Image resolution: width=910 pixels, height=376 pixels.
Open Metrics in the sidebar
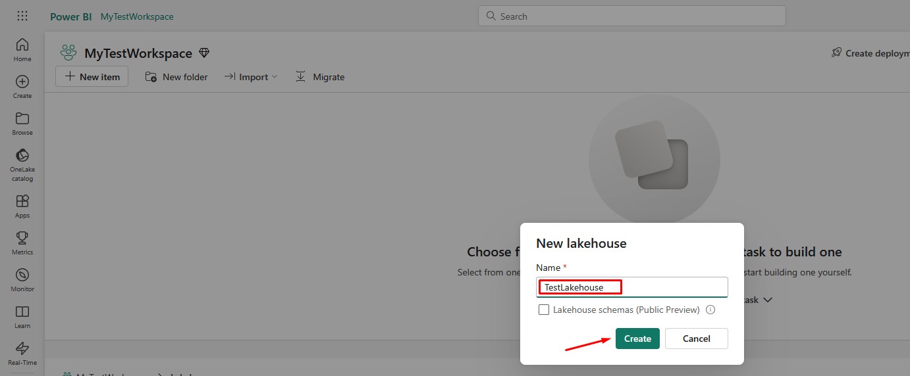22,243
